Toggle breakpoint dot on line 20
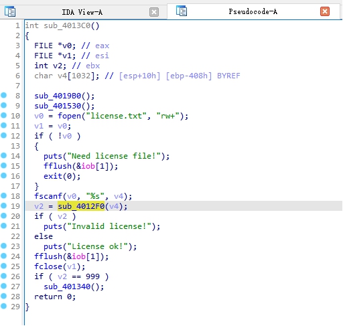This screenshot has height=326, width=343. coord(4,216)
